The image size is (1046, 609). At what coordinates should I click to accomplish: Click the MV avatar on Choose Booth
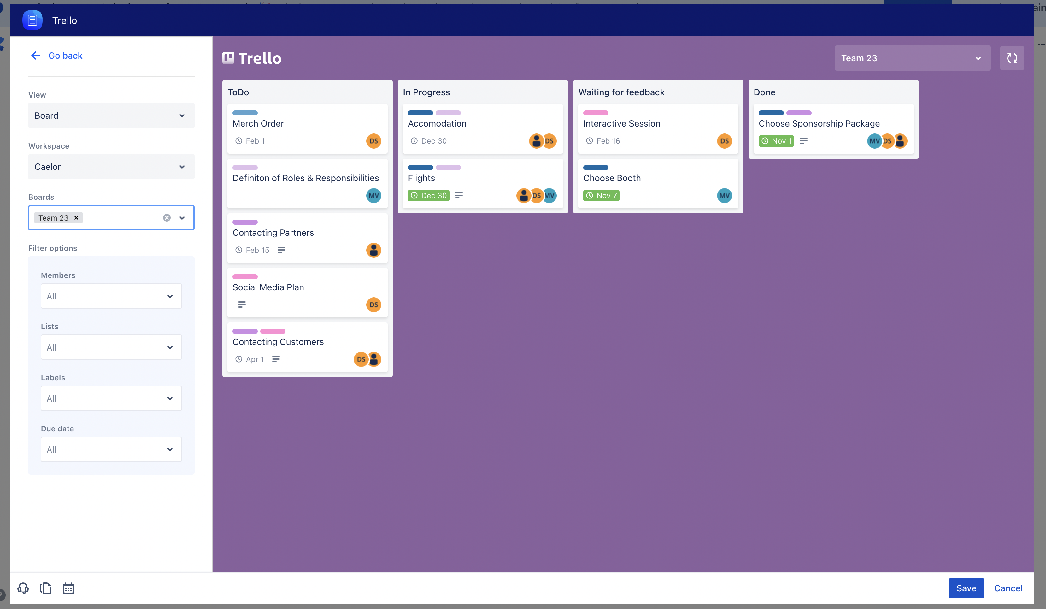coord(724,196)
